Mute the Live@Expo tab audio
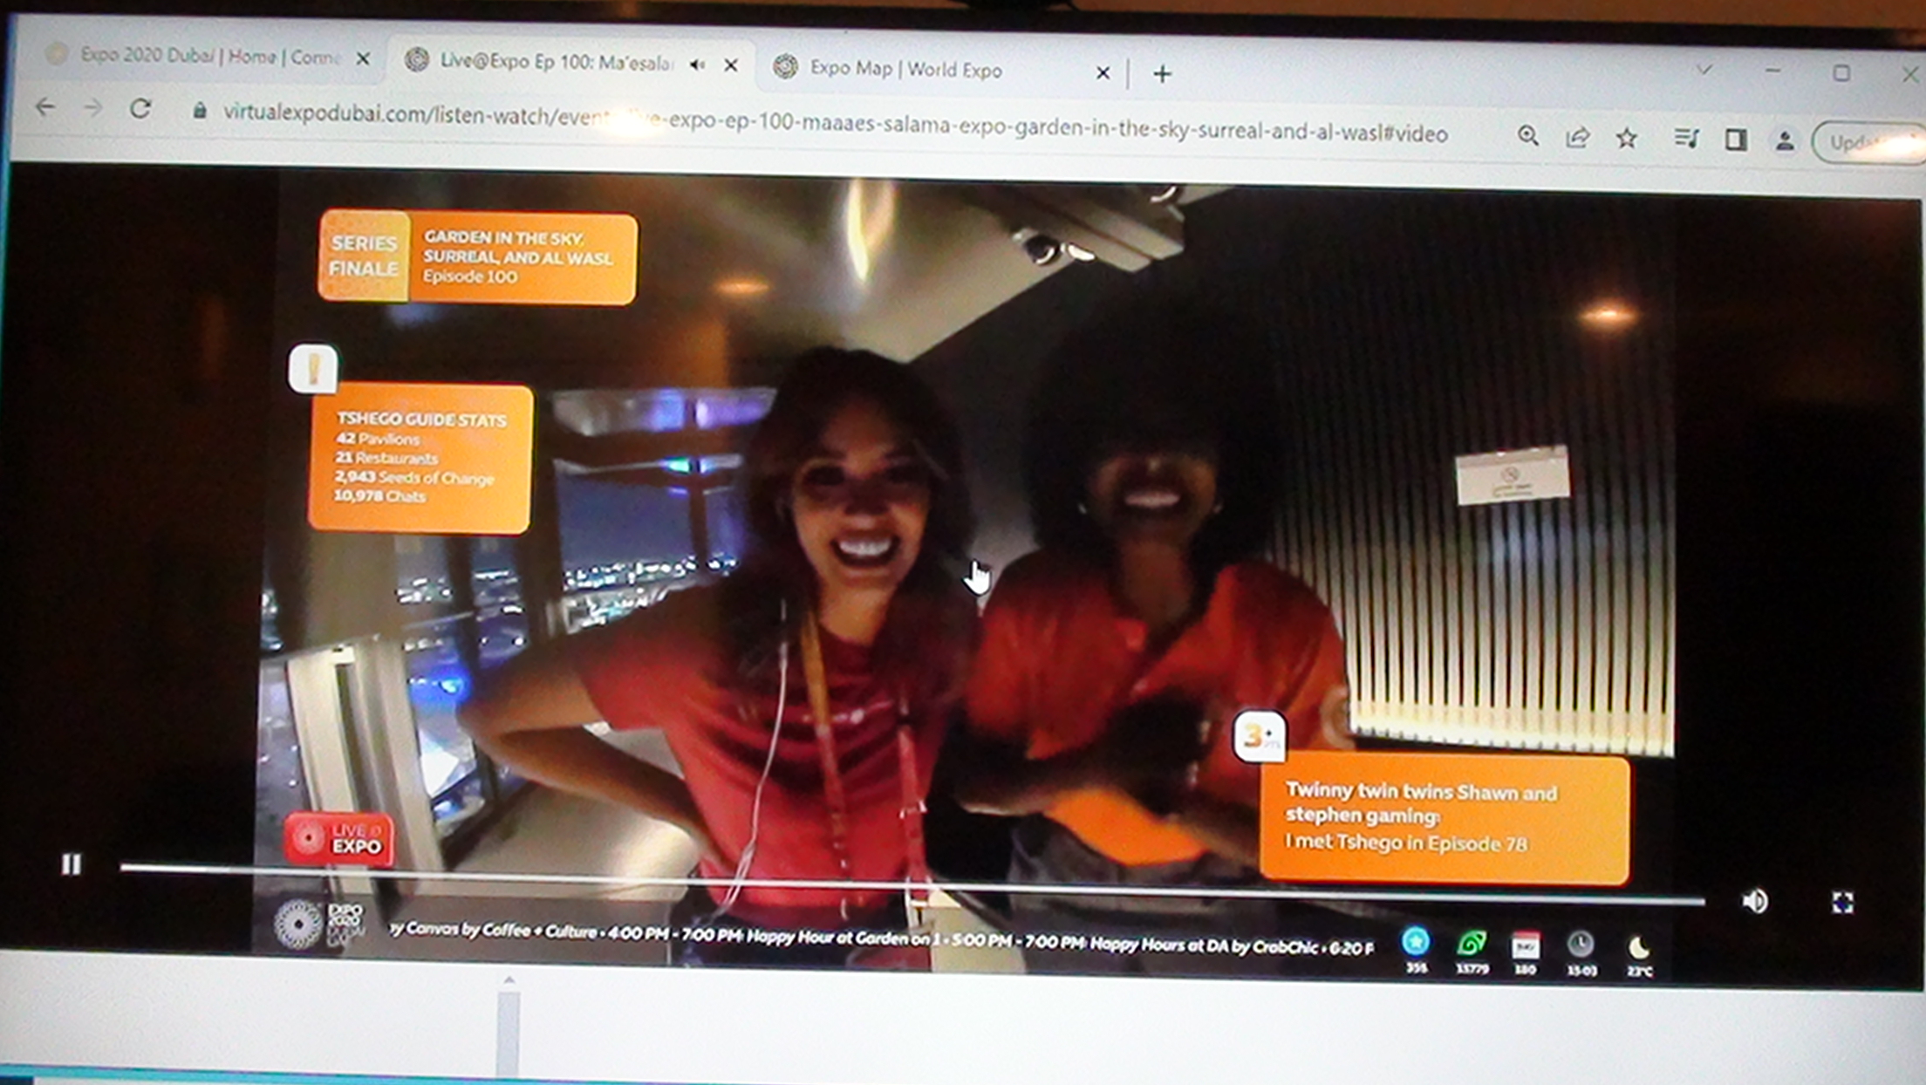 point(697,65)
